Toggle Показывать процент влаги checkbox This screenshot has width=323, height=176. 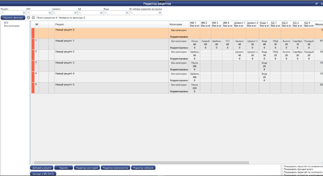point(282,169)
